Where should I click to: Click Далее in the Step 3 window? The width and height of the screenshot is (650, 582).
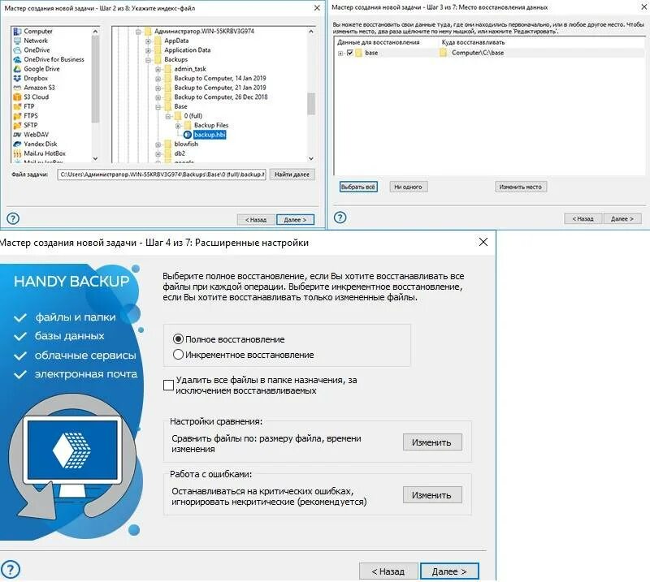[622, 218]
